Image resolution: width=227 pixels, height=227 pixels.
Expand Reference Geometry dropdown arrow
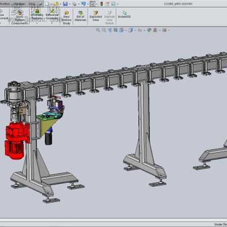coord(52,23)
